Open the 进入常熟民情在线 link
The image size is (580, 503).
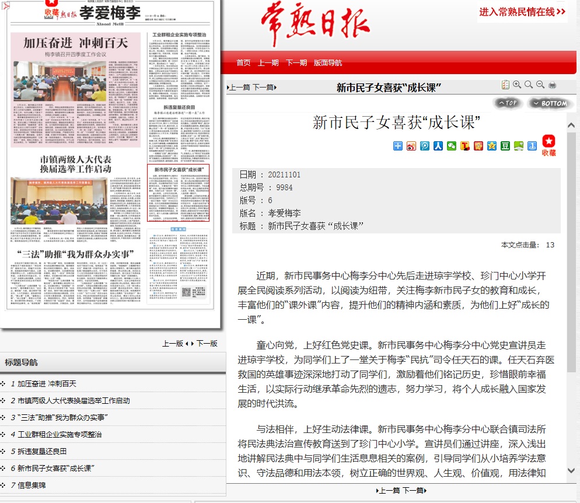522,12
